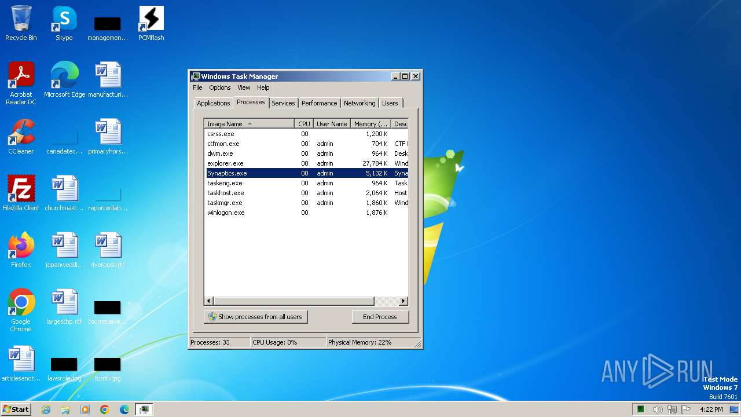Screen dimensions: 741x417
Task: Select the turnfi.jpg file icon
Action: tap(108, 368)
